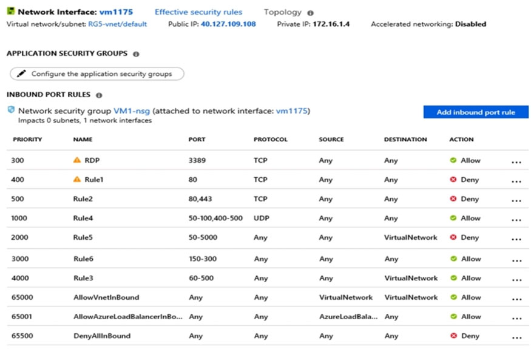The width and height of the screenshot is (531, 349).
Task: Open the VM1-nsg network security group link
Action: point(132,111)
